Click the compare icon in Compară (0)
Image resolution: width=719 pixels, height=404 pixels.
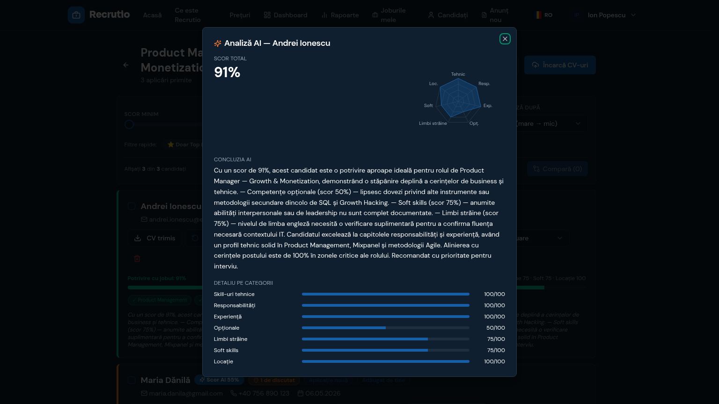536,169
